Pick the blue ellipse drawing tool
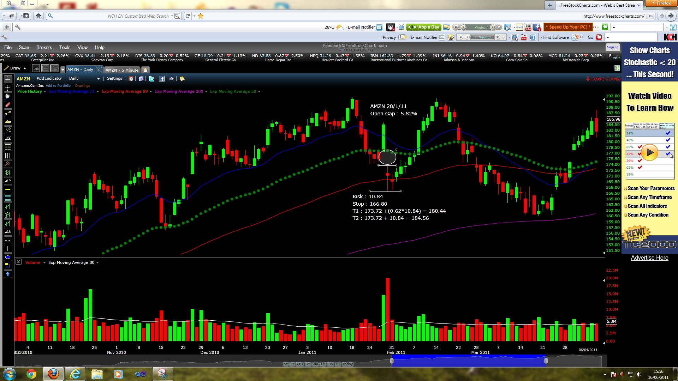 tap(8, 257)
